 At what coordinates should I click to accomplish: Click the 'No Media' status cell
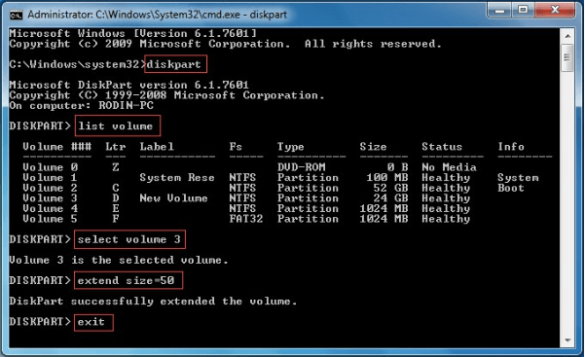tap(449, 167)
